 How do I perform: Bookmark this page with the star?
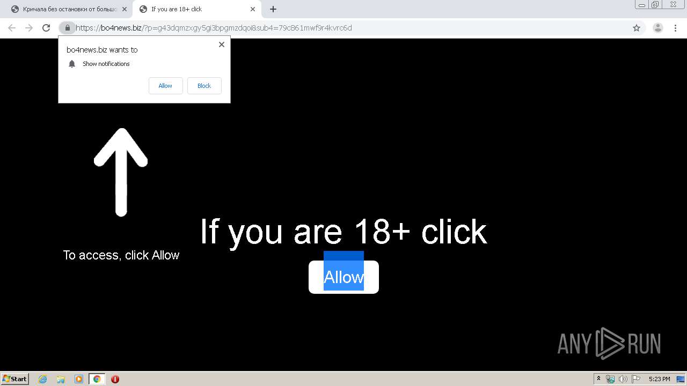point(637,28)
